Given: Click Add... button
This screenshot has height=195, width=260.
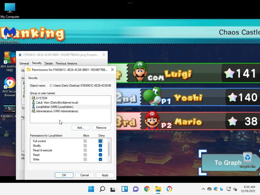Looking at the screenshot, I should tap(81, 128).
